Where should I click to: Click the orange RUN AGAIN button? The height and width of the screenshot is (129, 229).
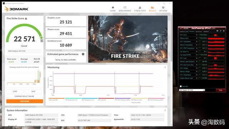(x=25, y=101)
